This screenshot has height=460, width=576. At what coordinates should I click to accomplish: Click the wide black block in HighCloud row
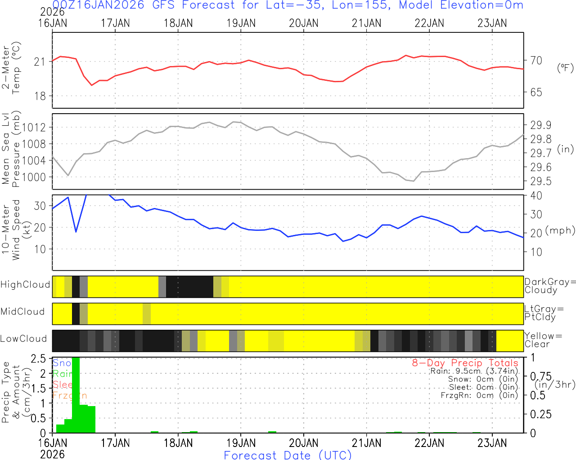[x=189, y=287]
